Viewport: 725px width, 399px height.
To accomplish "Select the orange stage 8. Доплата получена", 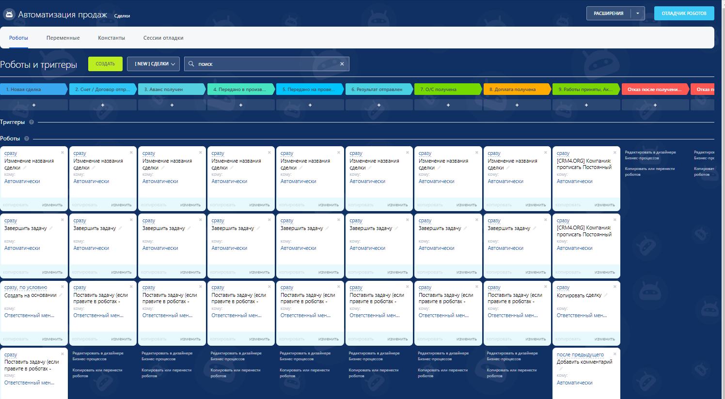I will click(517, 89).
